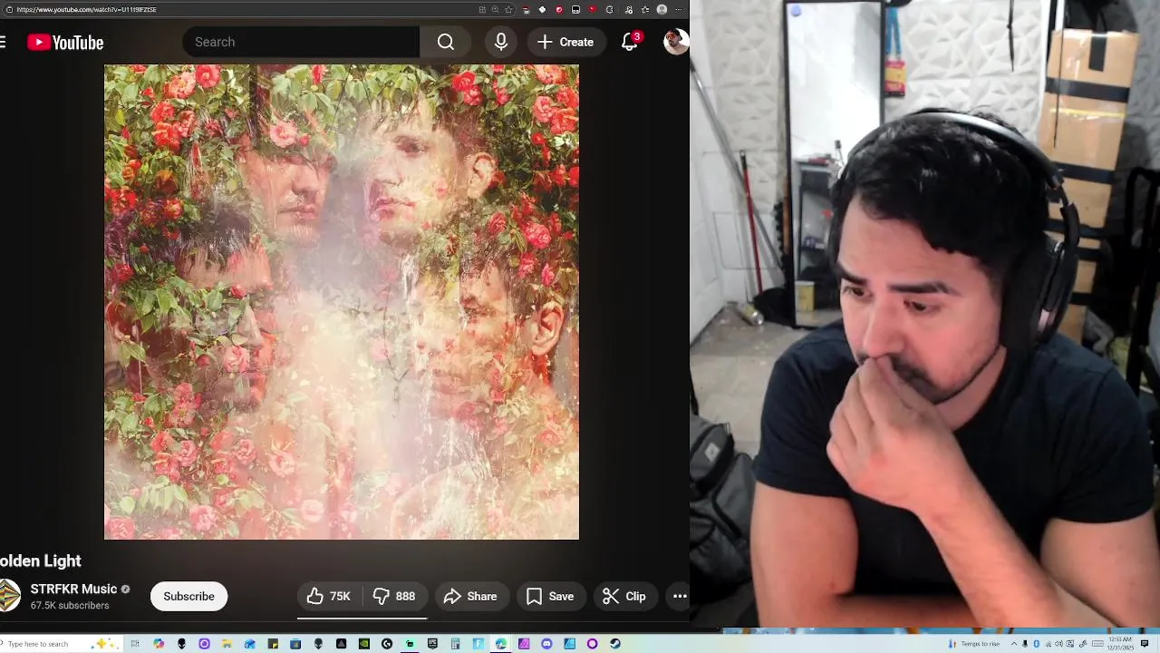Click the Golden Light album art video
The image size is (1160, 653).
tap(342, 302)
